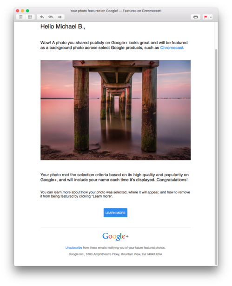Screen dimensions: 232x286
Task: Forward this message
Action: pos(60,17)
